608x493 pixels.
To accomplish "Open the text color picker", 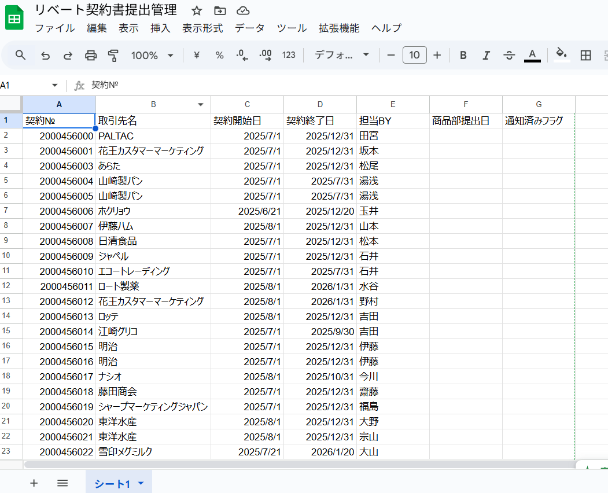I will point(532,56).
